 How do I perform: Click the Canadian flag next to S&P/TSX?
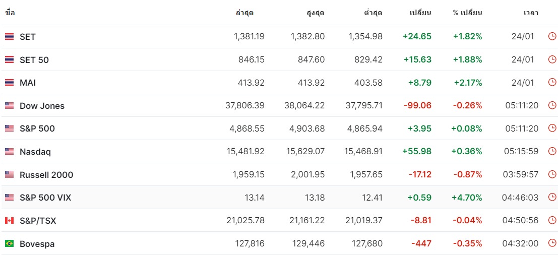pyautogui.click(x=9, y=221)
